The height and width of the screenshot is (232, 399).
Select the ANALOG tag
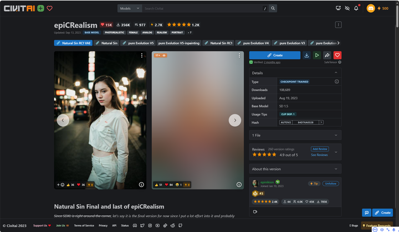coord(147,33)
